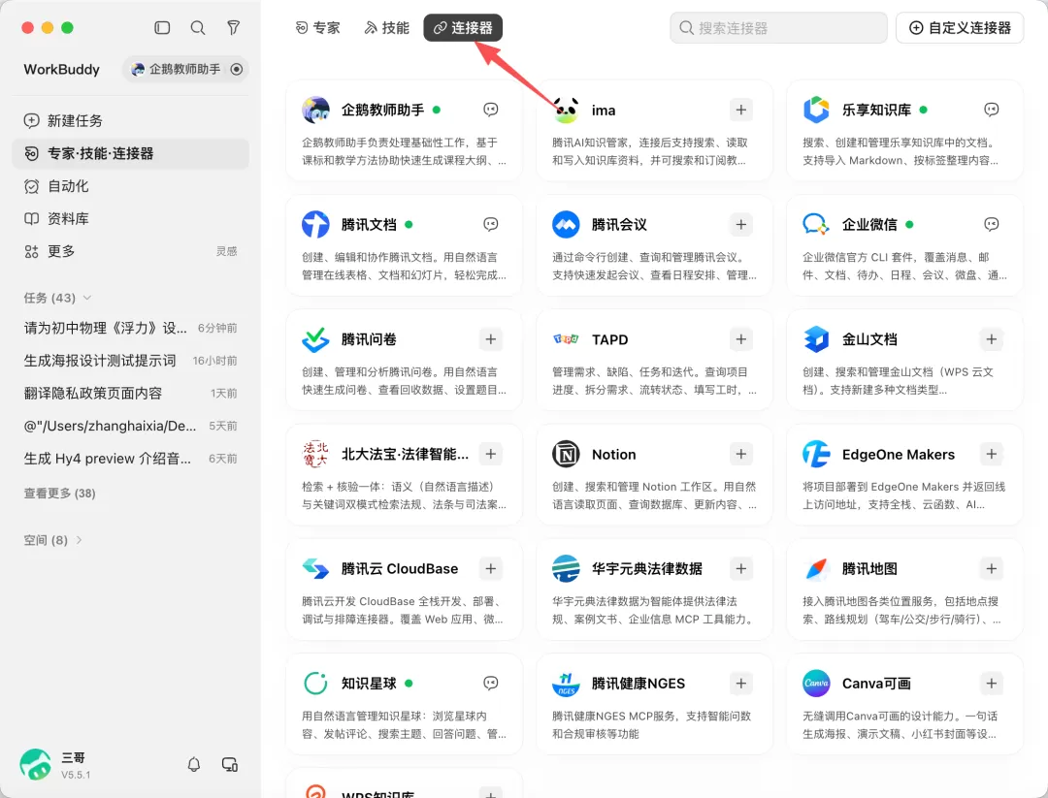The width and height of the screenshot is (1048, 798).
Task: Click the 灵感 label in sidebar
Action: (x=226, y=251)
